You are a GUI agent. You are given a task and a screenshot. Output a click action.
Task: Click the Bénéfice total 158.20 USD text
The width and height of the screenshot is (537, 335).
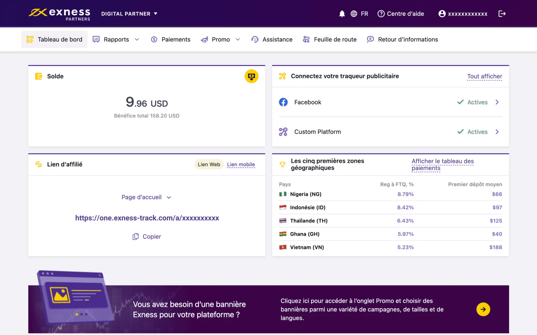(x=147, y=116)
